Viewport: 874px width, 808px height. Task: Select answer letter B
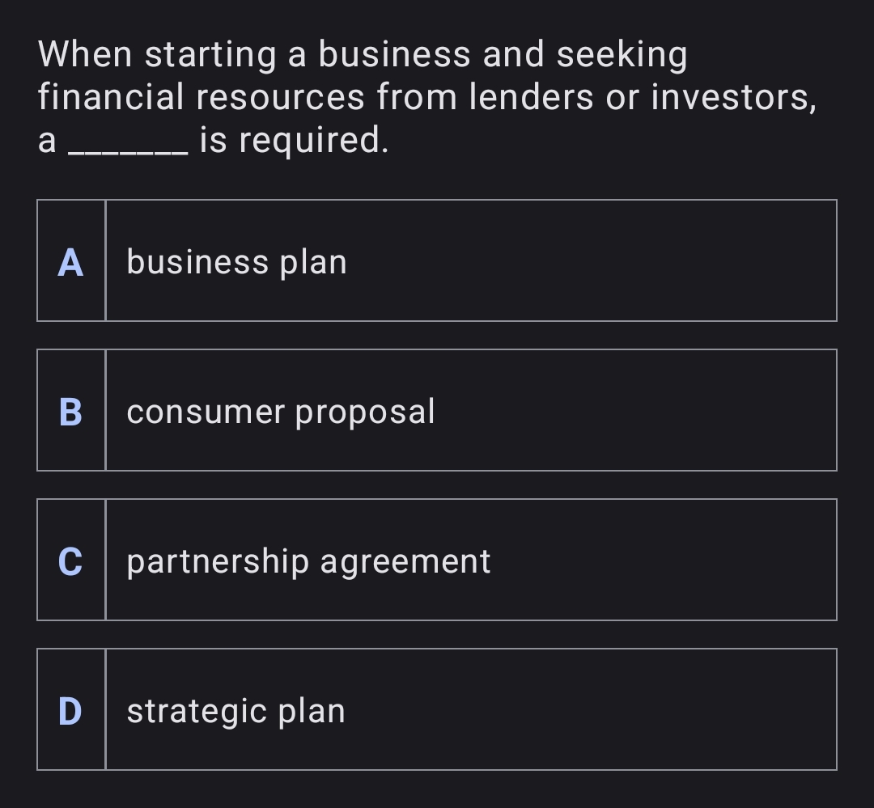coord(71,412)
